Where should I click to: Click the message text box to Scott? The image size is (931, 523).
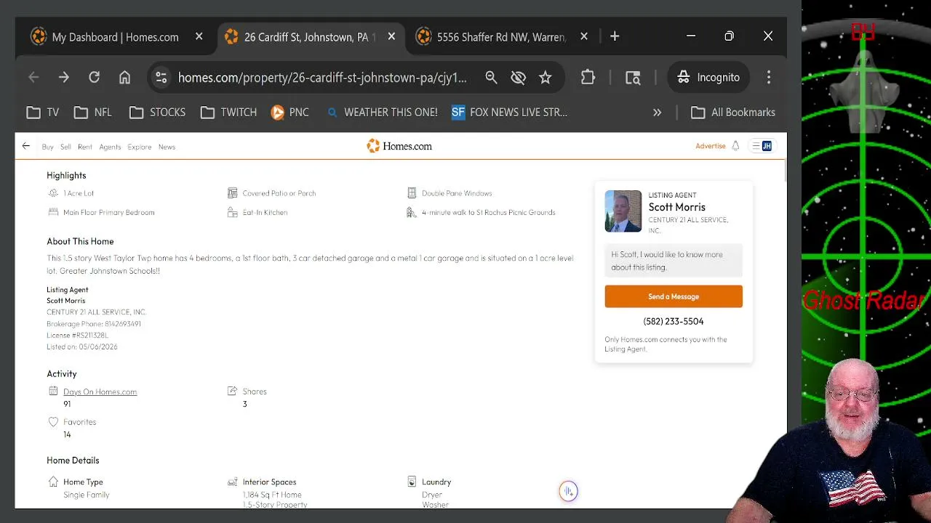pos(674,261)
